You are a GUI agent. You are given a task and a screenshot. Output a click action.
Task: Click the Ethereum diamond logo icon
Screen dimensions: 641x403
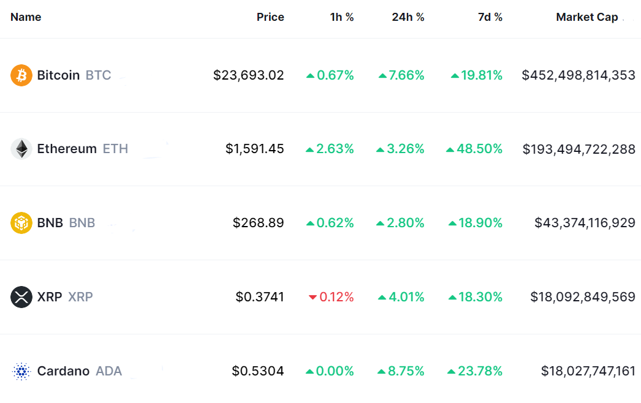pyautogui.click(x=21, y=149)
